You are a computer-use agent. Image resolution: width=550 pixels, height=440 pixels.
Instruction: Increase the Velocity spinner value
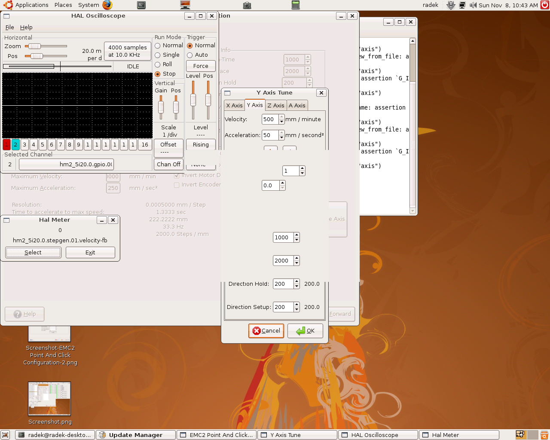[281, 117]
